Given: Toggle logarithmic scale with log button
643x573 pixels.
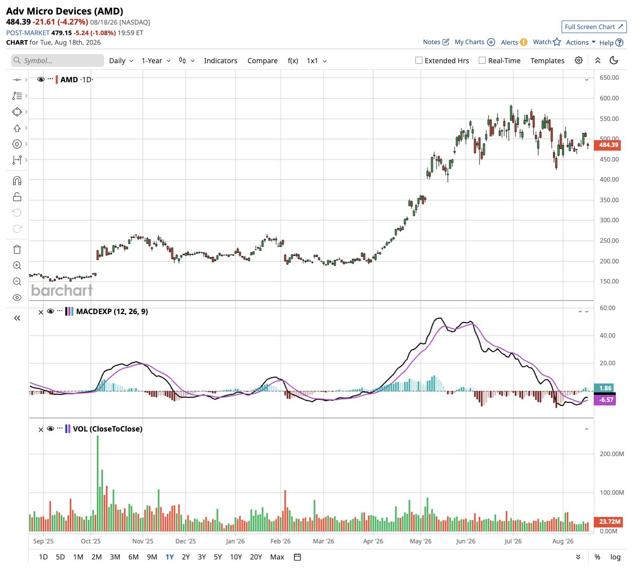Looking at the screenshot, I should tap(615, 557).
